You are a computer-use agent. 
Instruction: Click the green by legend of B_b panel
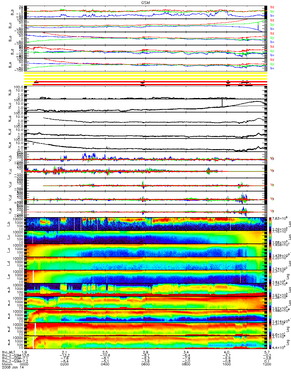(272, 11)
